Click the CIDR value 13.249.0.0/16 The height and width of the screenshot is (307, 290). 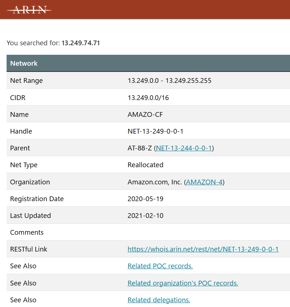(x=148, y=98)
